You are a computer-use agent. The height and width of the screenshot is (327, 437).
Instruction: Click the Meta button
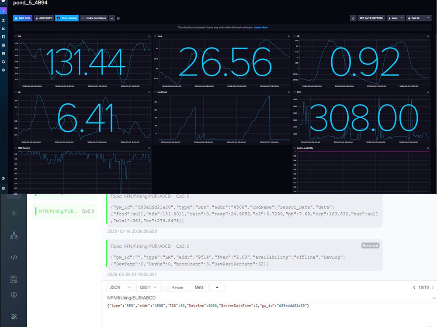pyautogui.click(x=199, y=287)
